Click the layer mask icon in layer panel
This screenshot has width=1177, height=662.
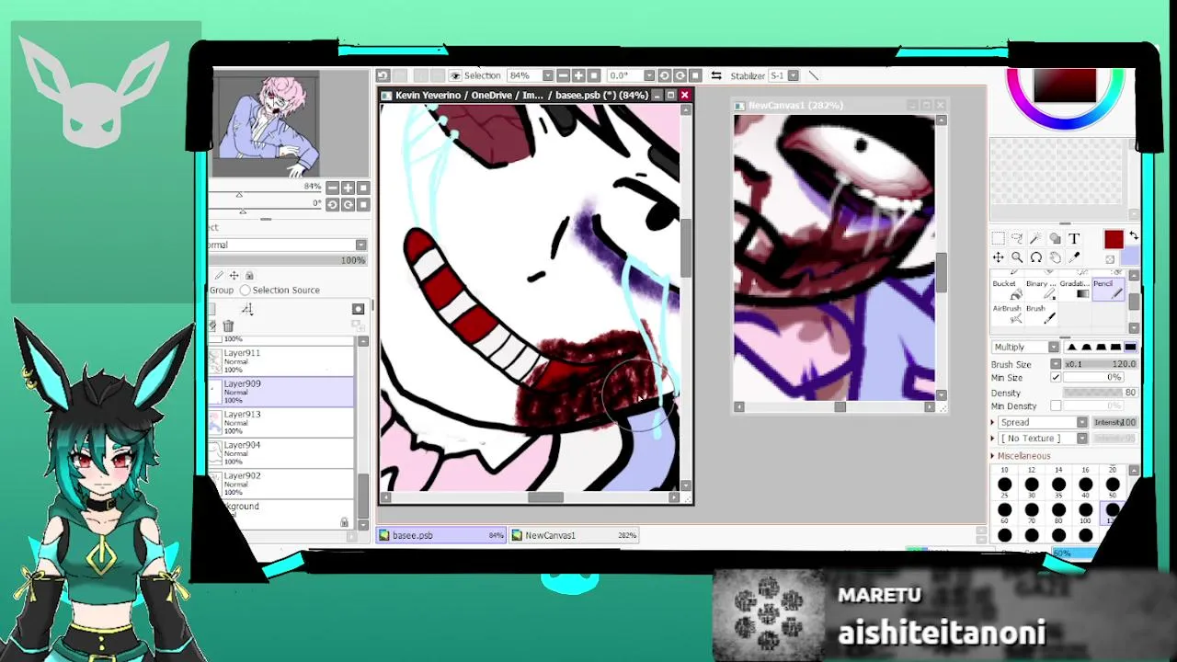point(358,309)
